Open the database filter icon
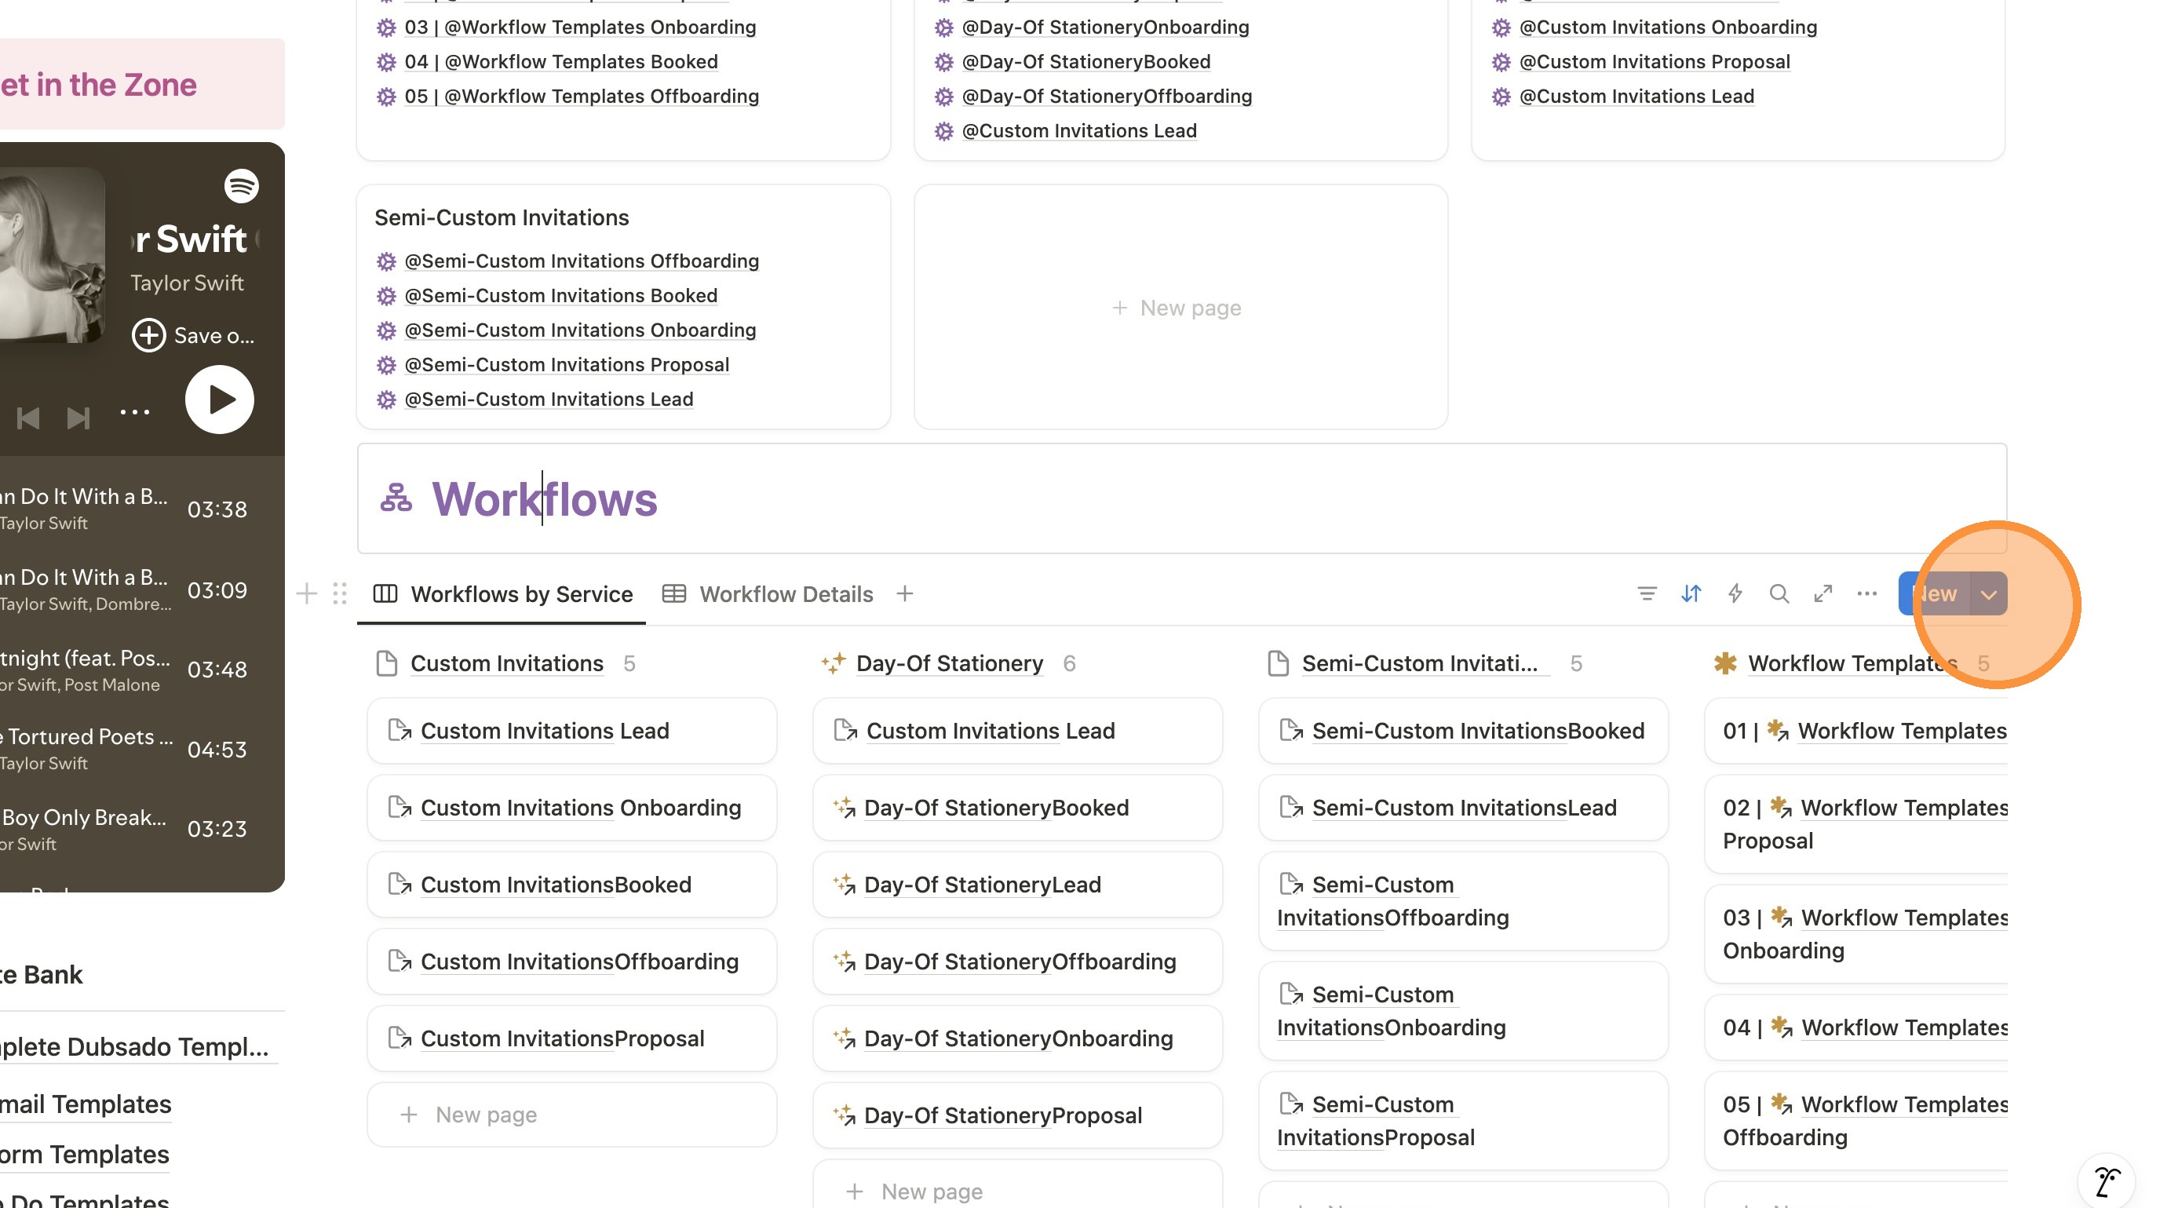Viewport: 2160px width, 1208px height. point(1646,593)
